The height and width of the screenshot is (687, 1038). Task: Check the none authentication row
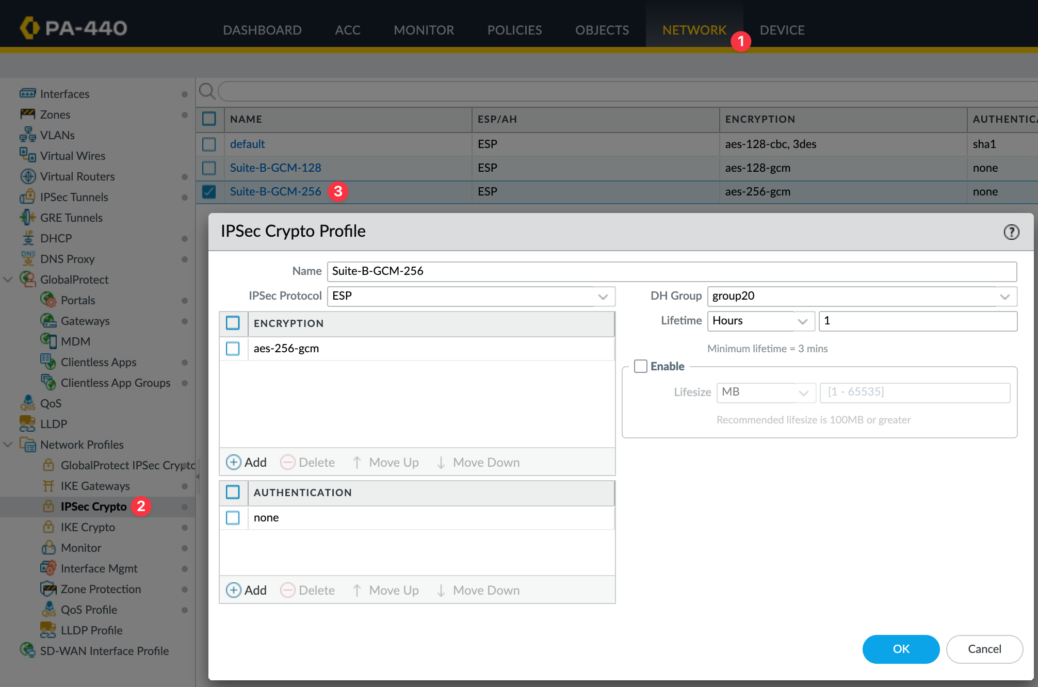[233, 518]
